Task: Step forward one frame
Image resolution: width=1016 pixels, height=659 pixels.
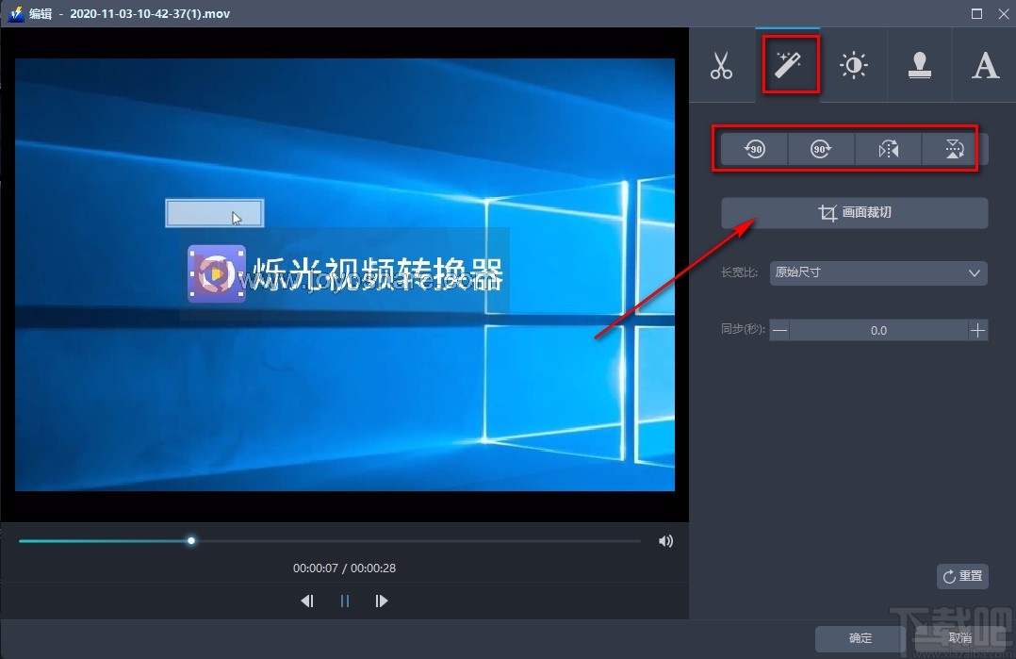Action: (382, 601)
